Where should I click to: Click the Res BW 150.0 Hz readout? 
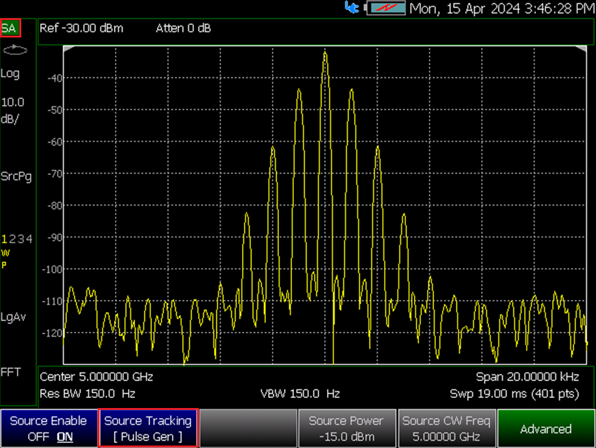pos(87,394)
